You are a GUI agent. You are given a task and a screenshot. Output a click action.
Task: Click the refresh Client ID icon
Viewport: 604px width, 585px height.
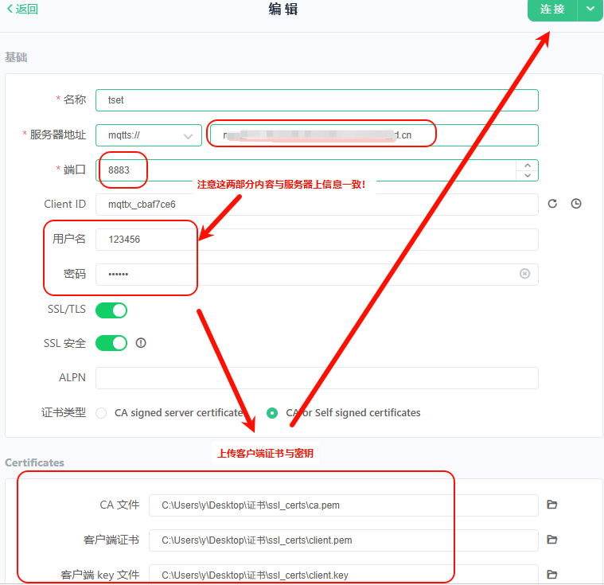[552, 204]
